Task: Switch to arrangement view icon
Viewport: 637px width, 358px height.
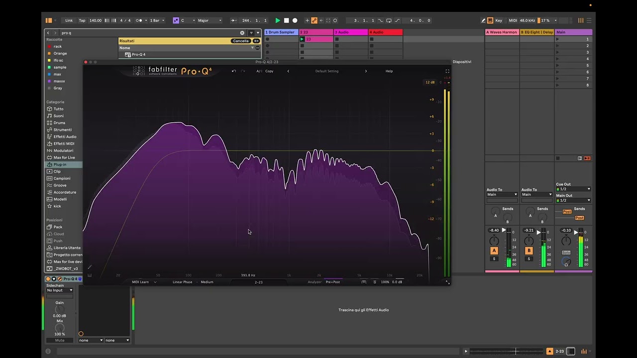Action: [x=588, y=20]
